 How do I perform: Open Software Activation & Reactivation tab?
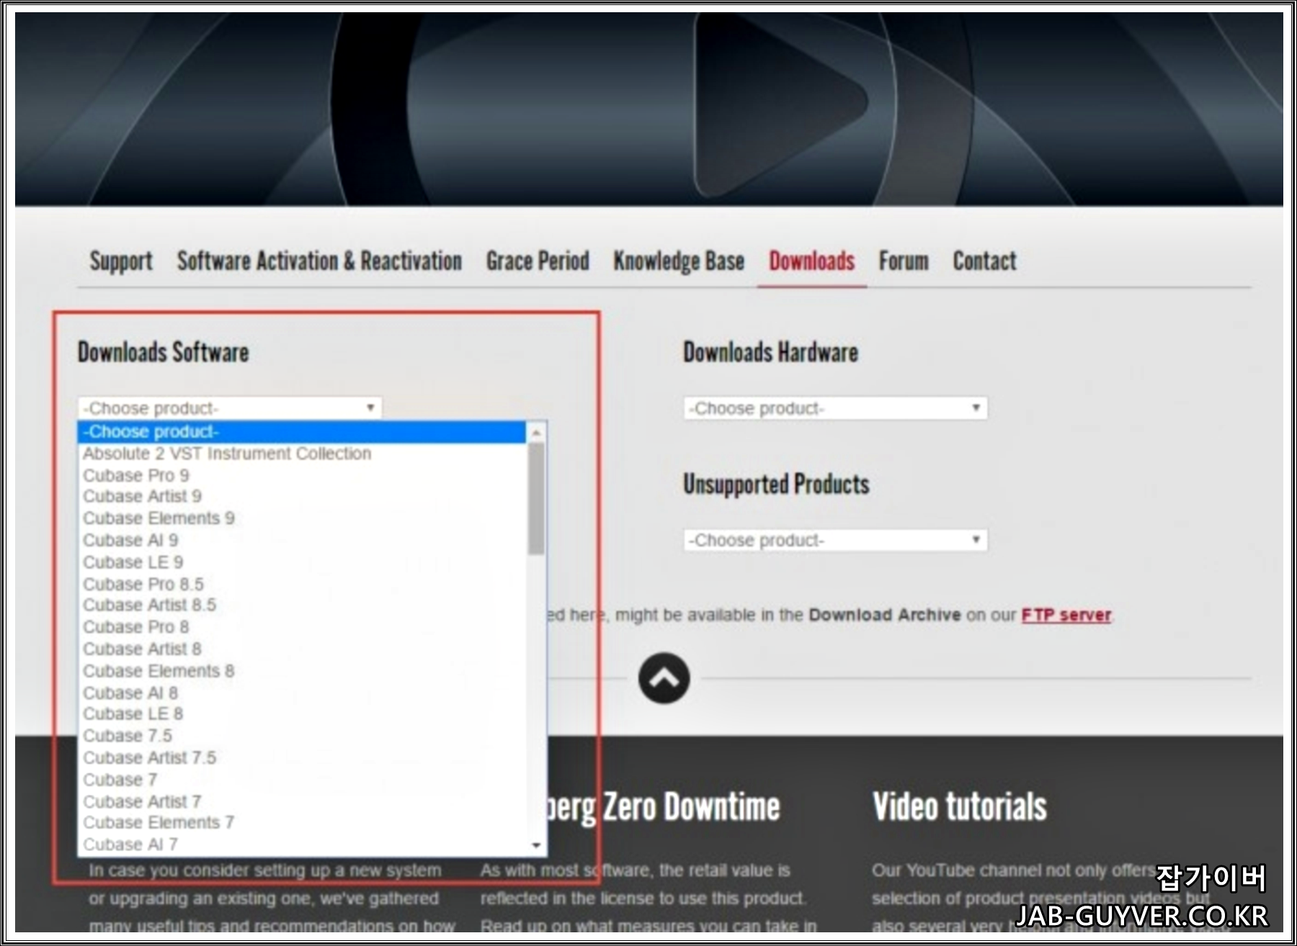click(319, 261)
